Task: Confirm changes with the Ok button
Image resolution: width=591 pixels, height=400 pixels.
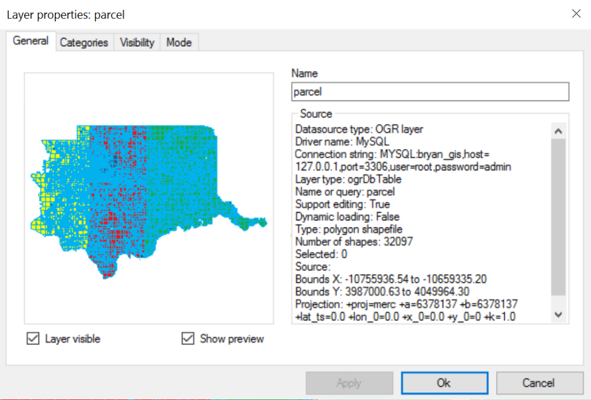Action: (444, 383)
